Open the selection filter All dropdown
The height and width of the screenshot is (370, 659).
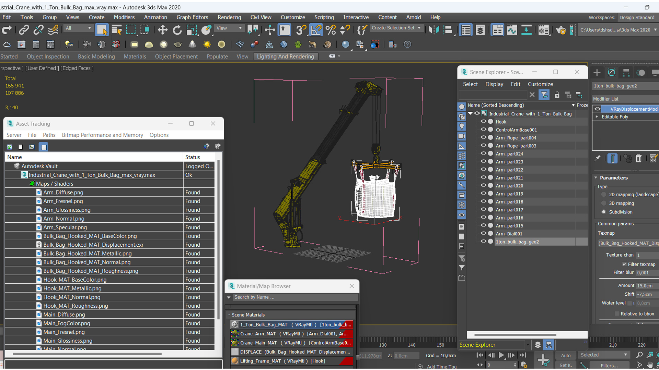[78, 28]
